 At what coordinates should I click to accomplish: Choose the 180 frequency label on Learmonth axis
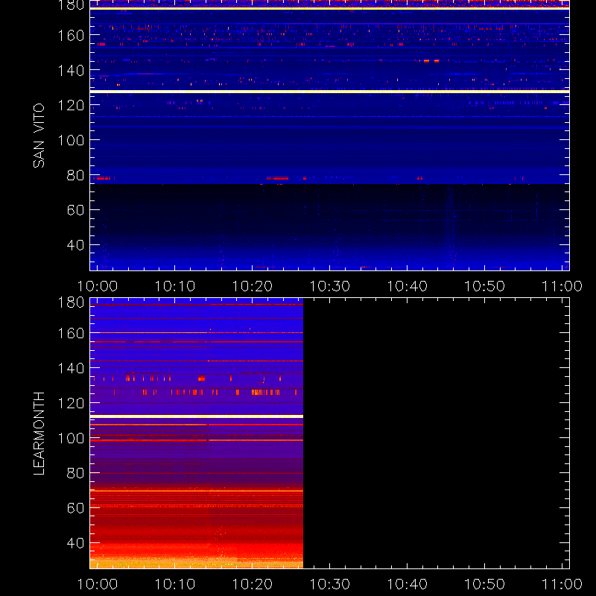[71, 302]
